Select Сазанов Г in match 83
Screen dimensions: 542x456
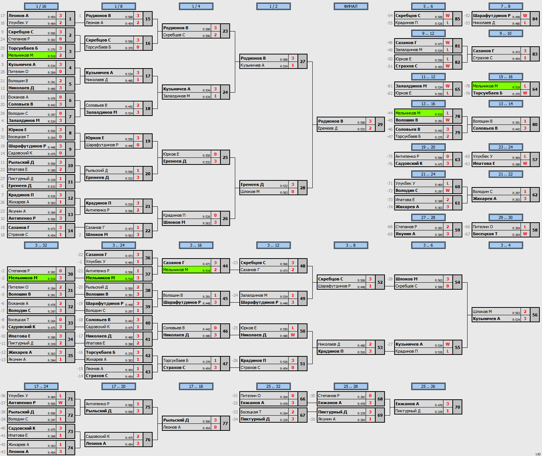[x=496, y=51]
